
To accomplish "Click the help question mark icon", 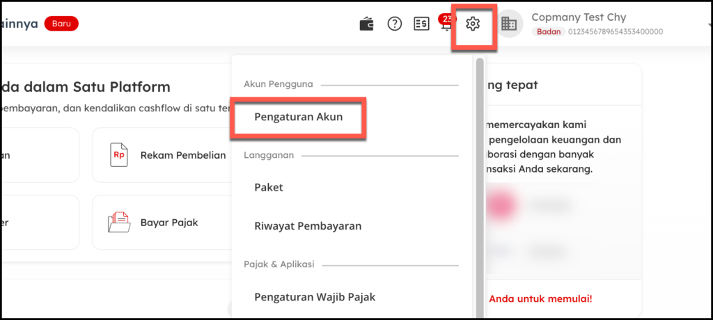I will coord(395,24).
